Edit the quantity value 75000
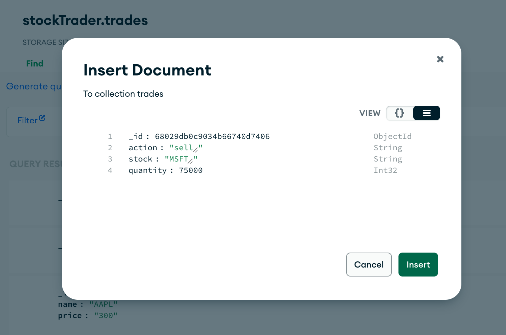Screen dimensions: 506x335 coord(191,170)
